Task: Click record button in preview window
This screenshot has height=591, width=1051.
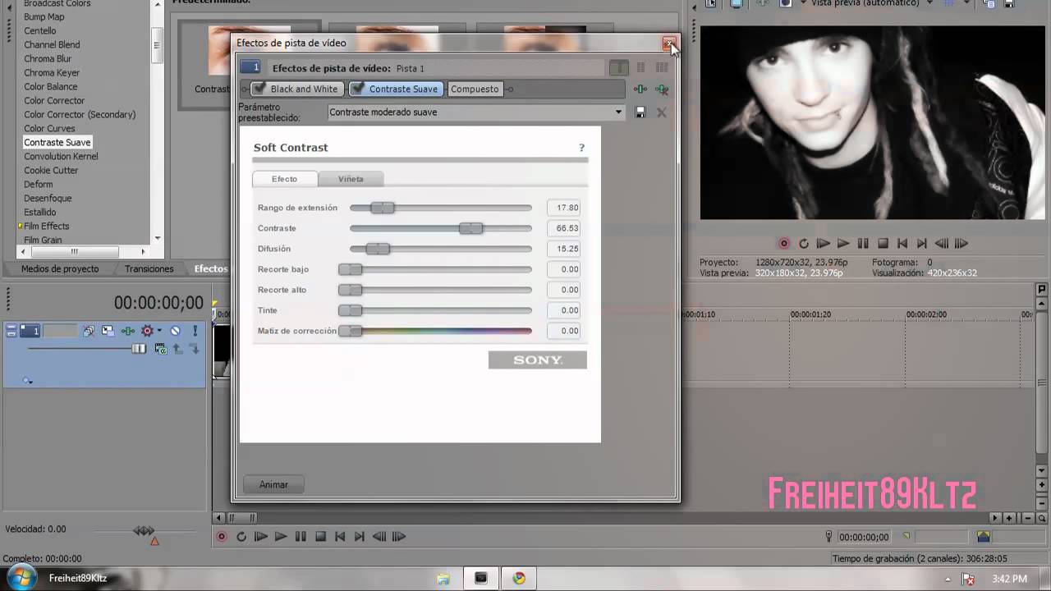Action: [x=784, y=244]
